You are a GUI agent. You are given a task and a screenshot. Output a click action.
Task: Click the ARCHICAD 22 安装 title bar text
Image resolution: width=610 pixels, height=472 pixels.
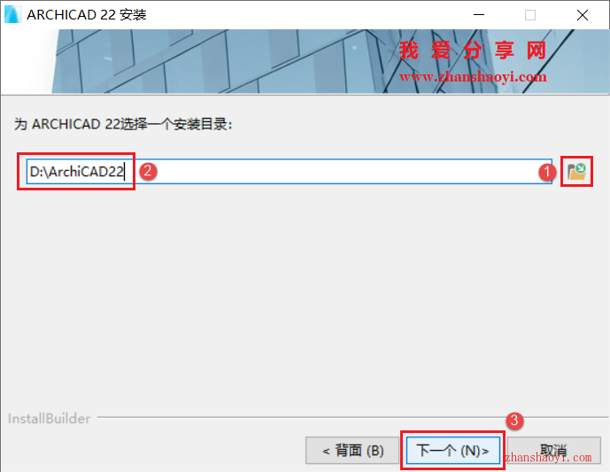[x=87, y=15]
